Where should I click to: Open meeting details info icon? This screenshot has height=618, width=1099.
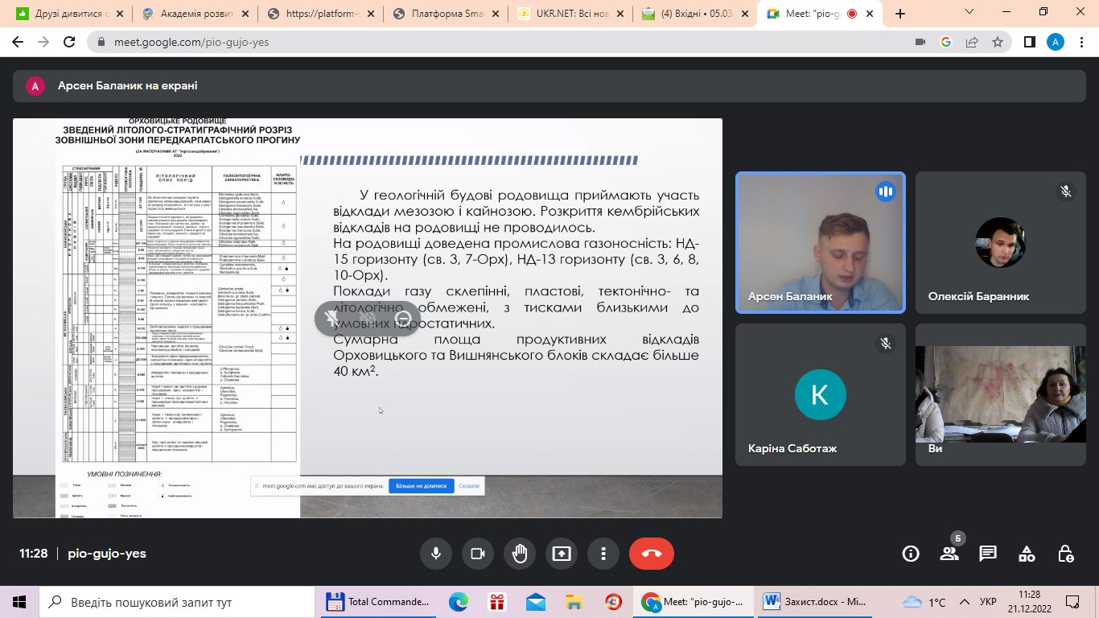coord(911,554)
